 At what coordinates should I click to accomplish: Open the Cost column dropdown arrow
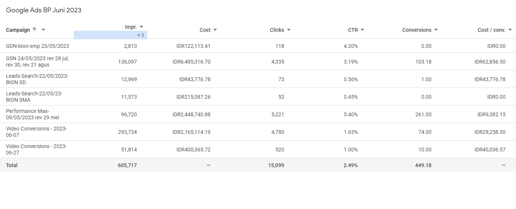[215, 30]
